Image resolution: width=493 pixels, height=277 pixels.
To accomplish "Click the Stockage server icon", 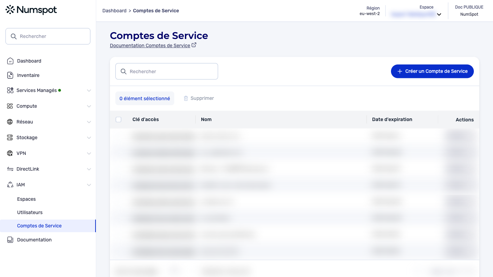I will click(10, 137).
